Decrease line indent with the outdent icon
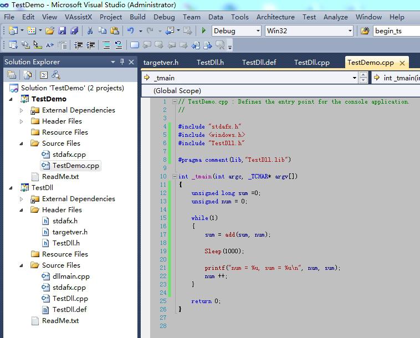The image size is (420, 338). [78, 45]
